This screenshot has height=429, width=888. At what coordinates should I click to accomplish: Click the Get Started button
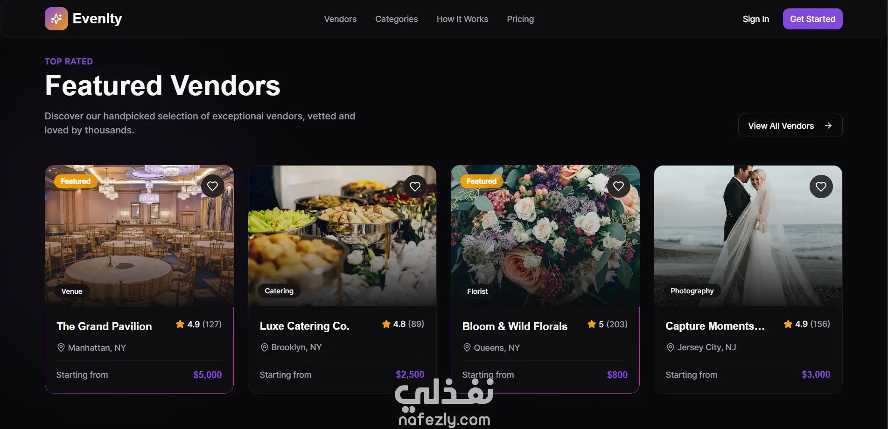pyautogui.click(x=812, y=19)
